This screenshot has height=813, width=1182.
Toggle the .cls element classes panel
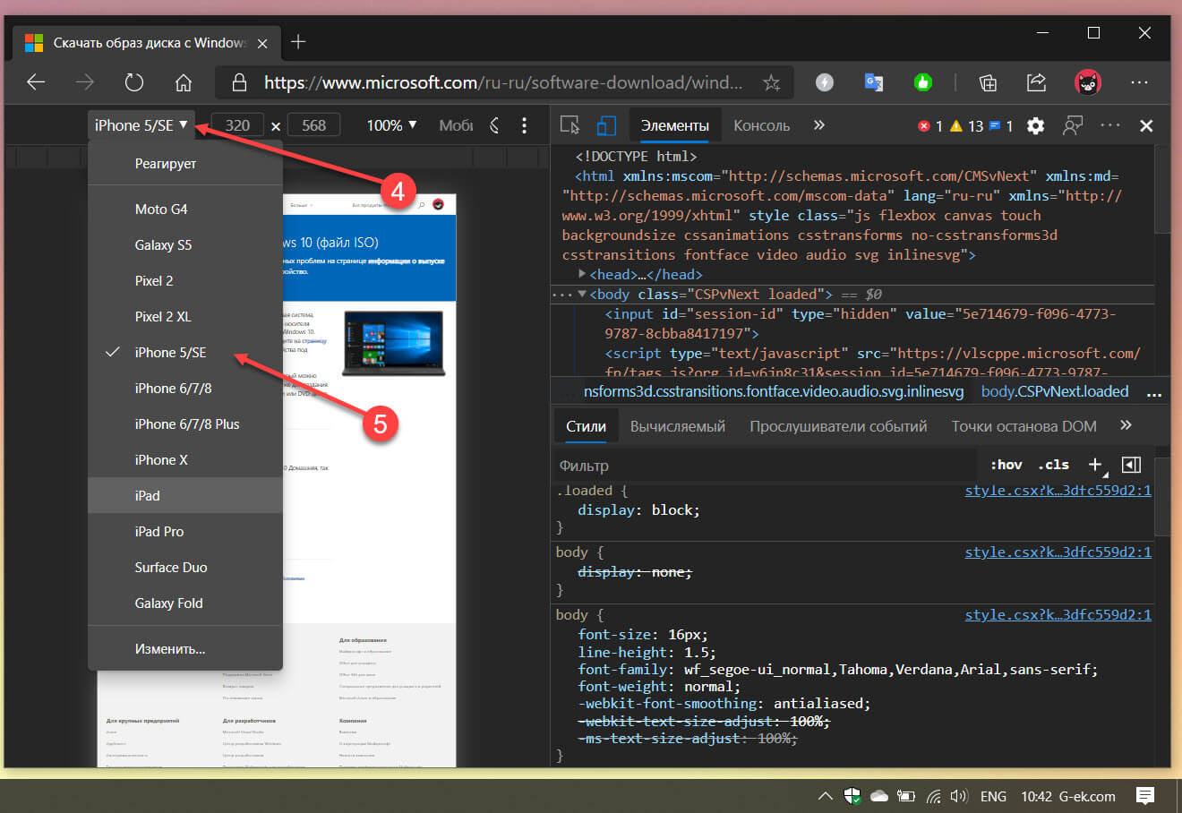1053,465
